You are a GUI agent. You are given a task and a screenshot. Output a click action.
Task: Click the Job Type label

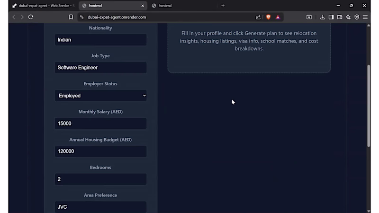pyautogui.click(x=100, y=56)
